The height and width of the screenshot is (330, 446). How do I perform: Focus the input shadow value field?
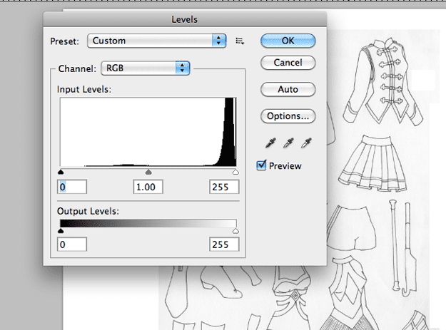pos(72,187)
